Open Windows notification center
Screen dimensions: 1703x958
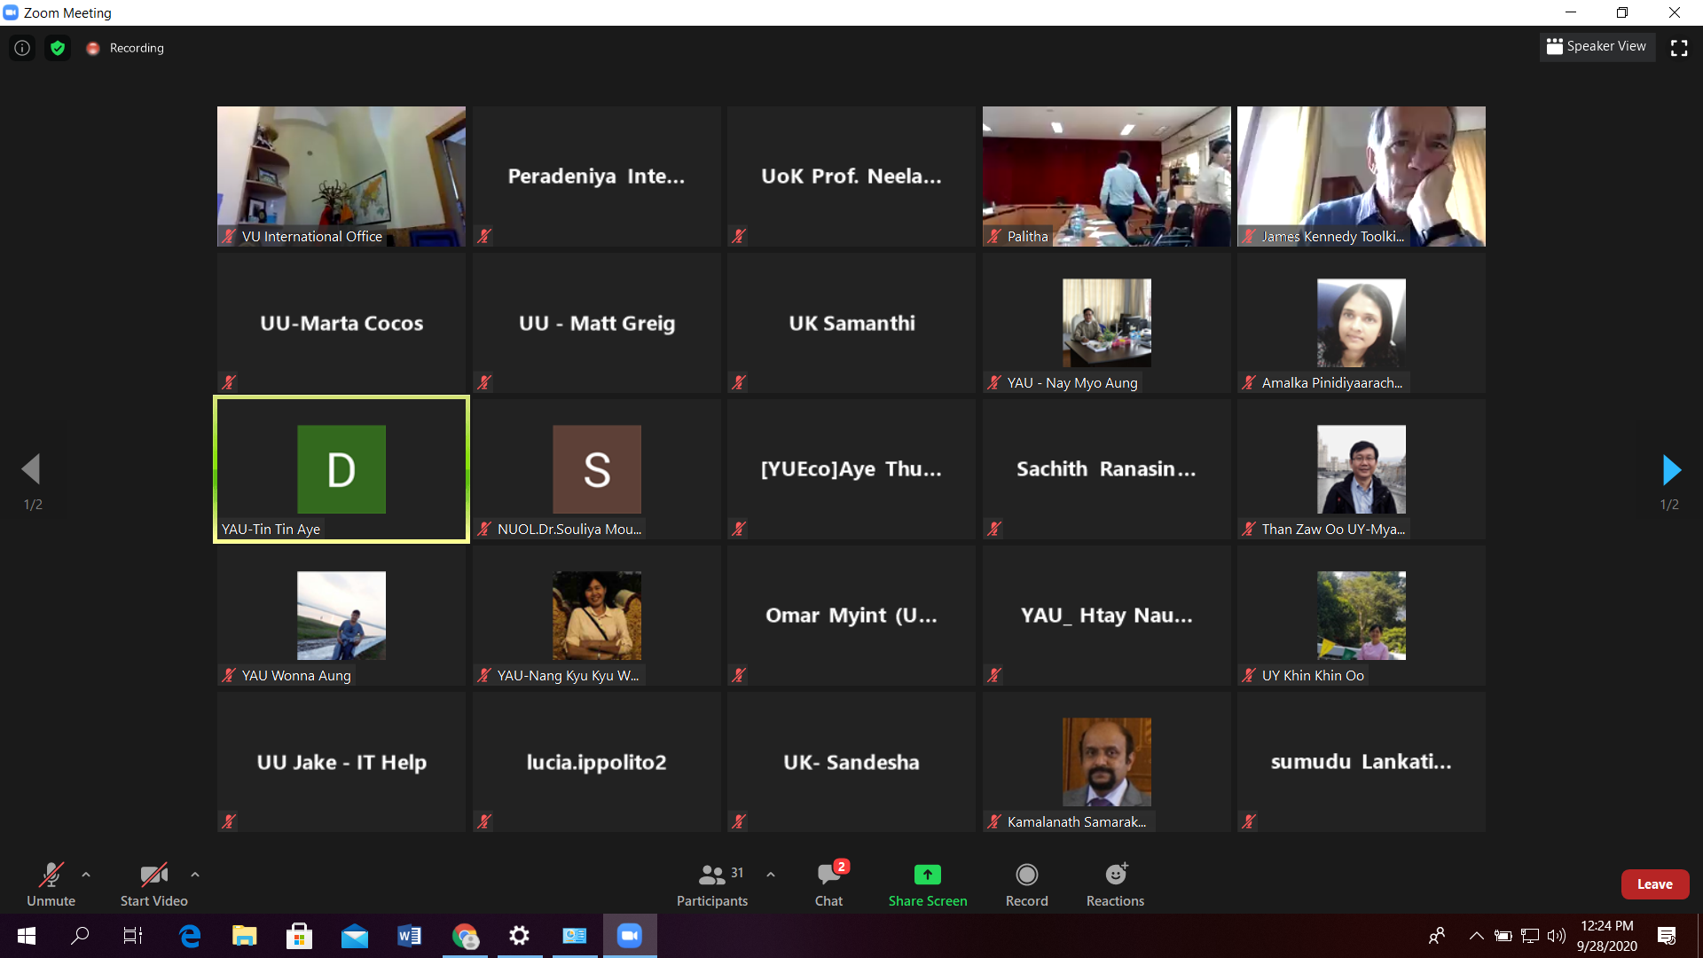1667,936
